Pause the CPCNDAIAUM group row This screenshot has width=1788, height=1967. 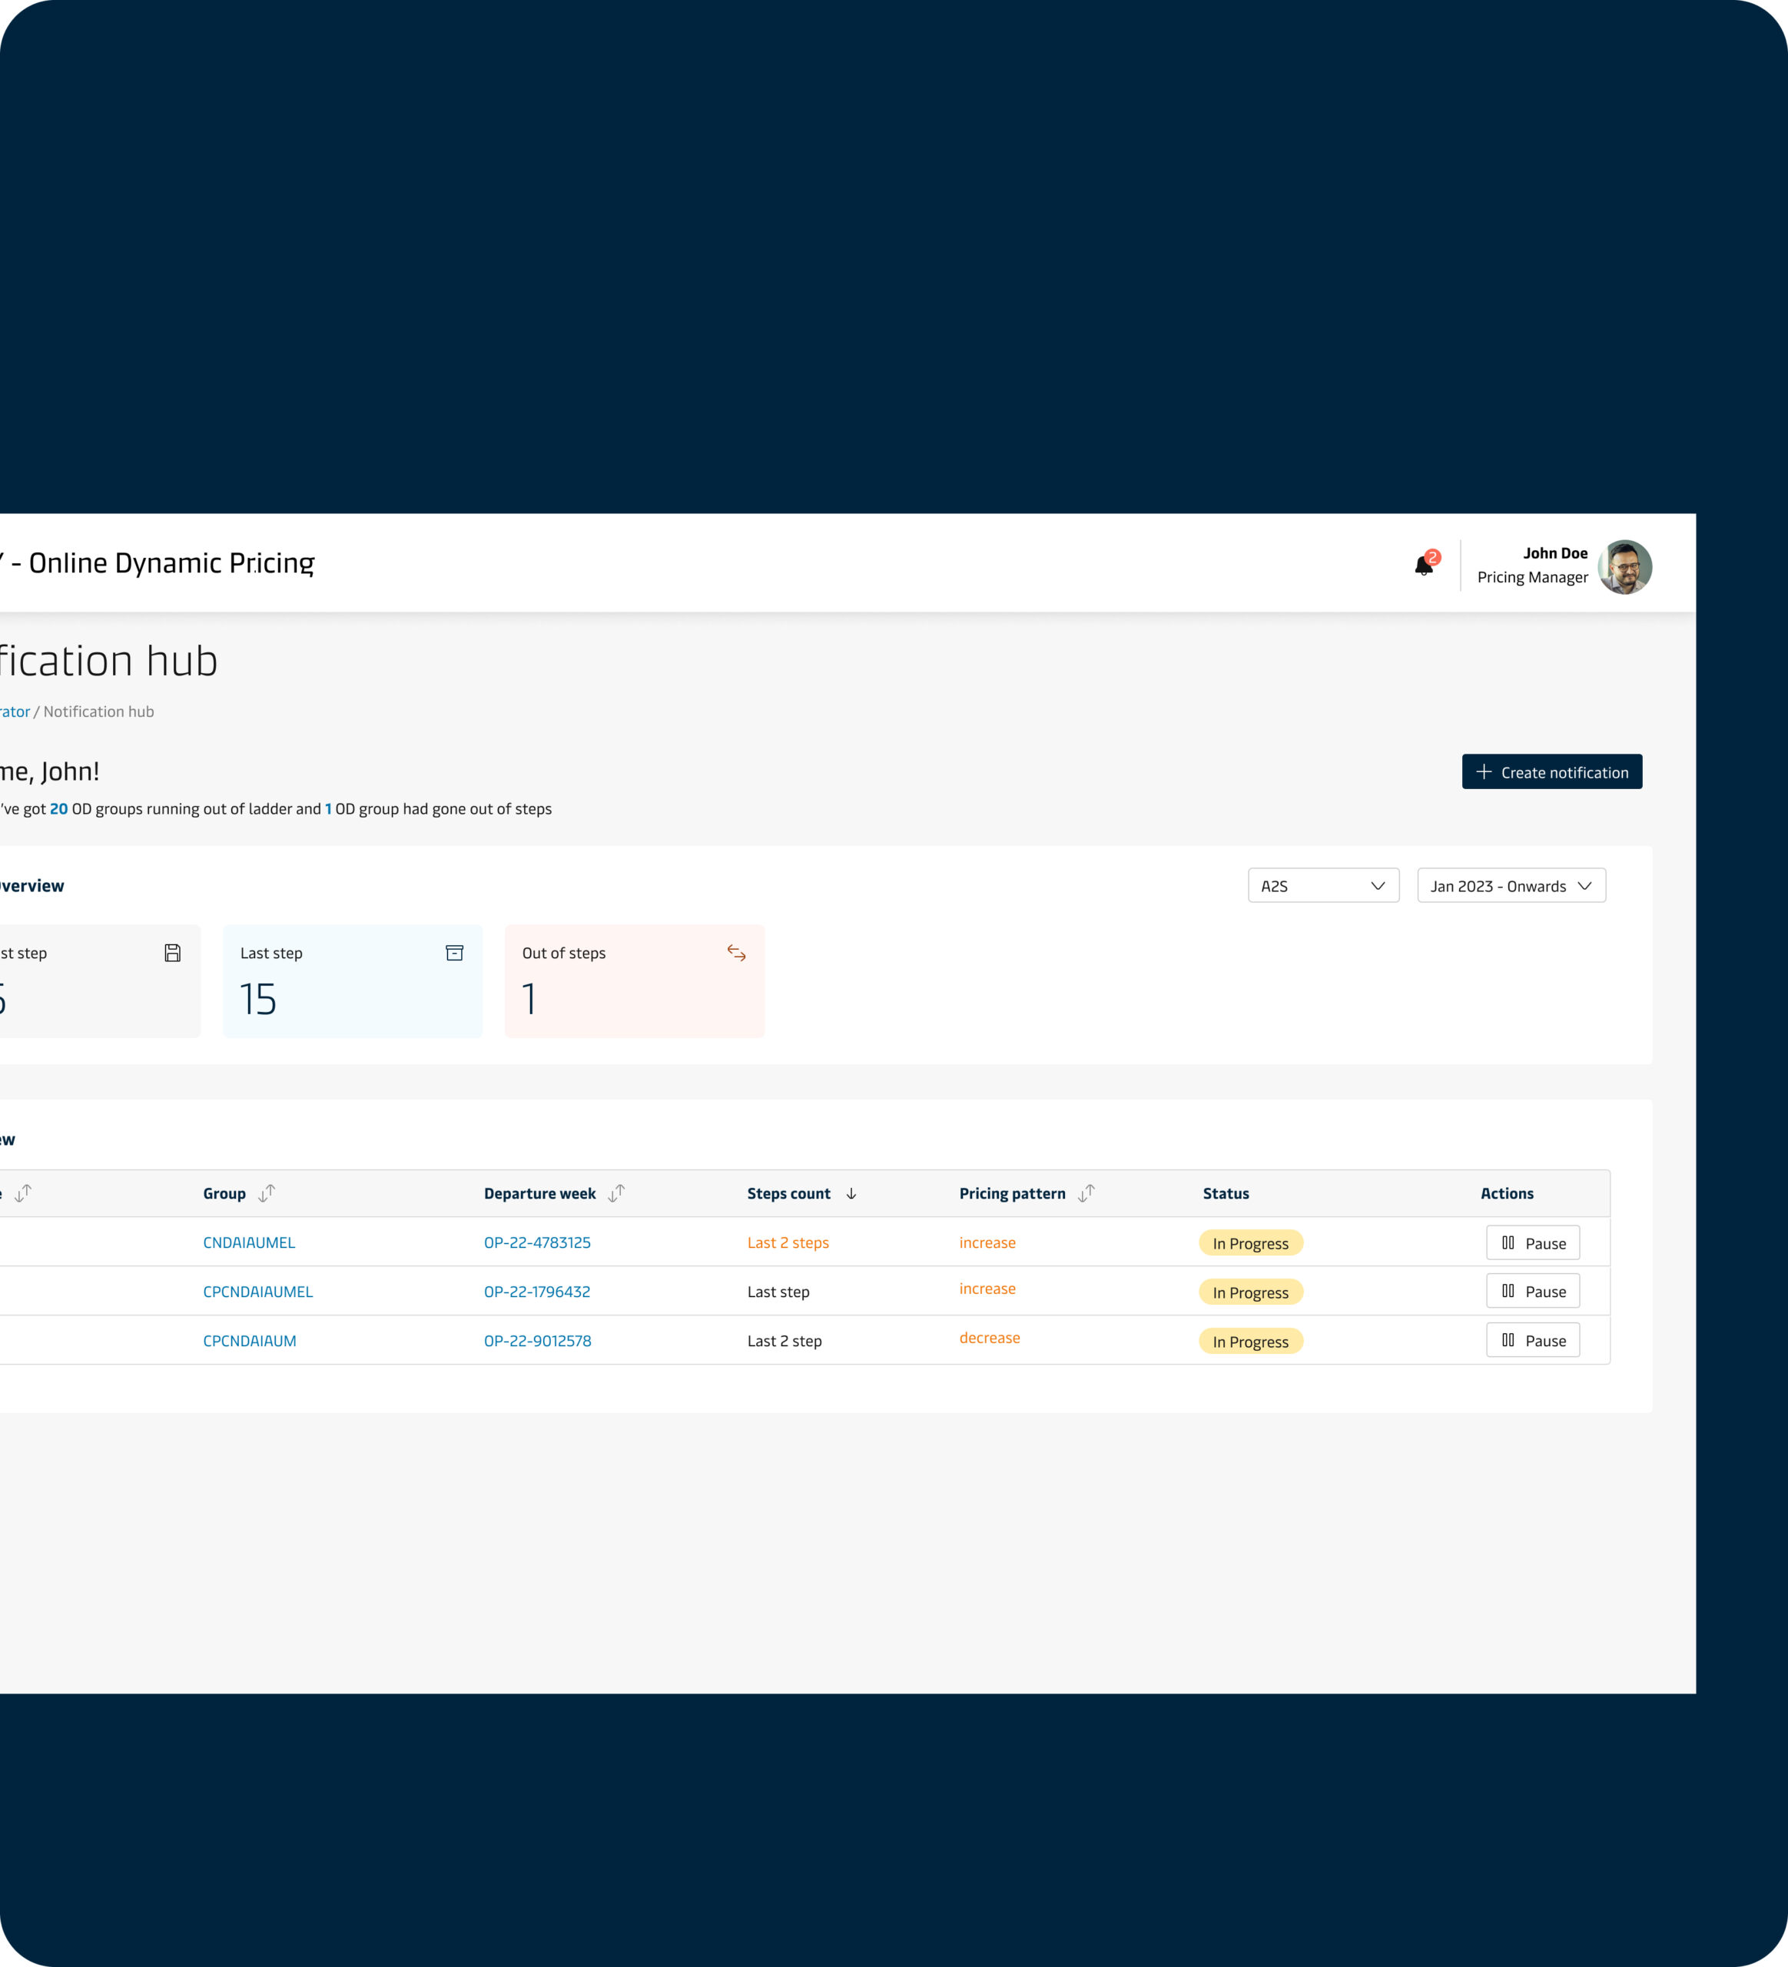point(1532,1339)
